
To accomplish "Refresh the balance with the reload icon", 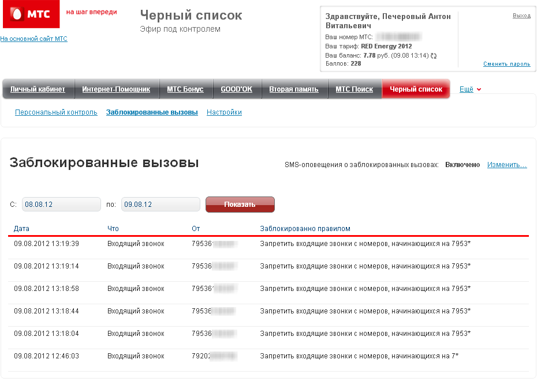I will tap(434, 56).
